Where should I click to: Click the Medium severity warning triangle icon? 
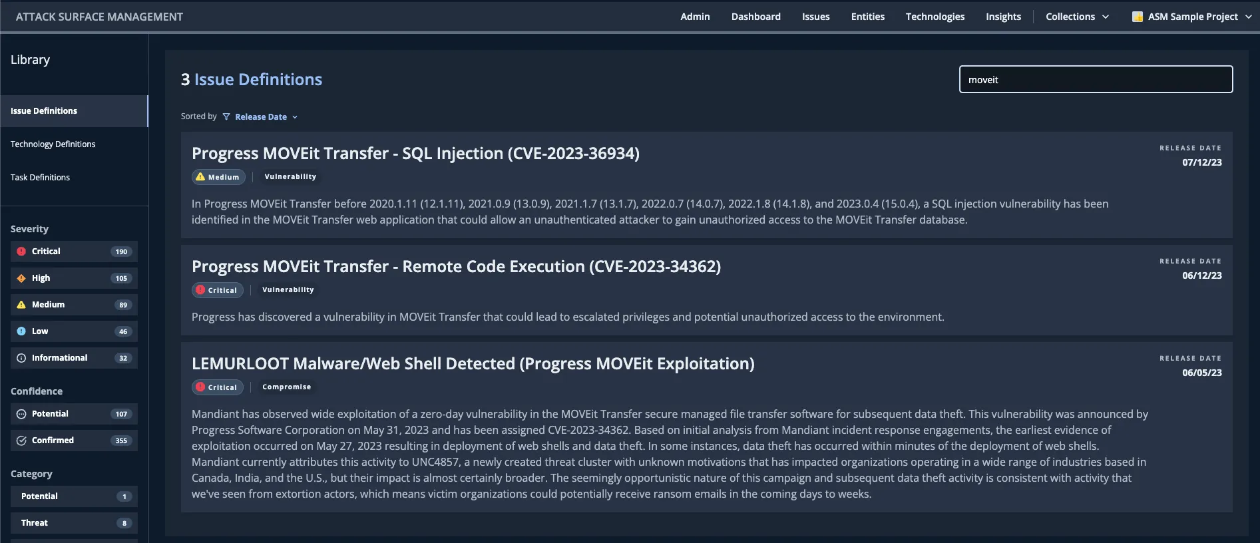coord(21,305)
